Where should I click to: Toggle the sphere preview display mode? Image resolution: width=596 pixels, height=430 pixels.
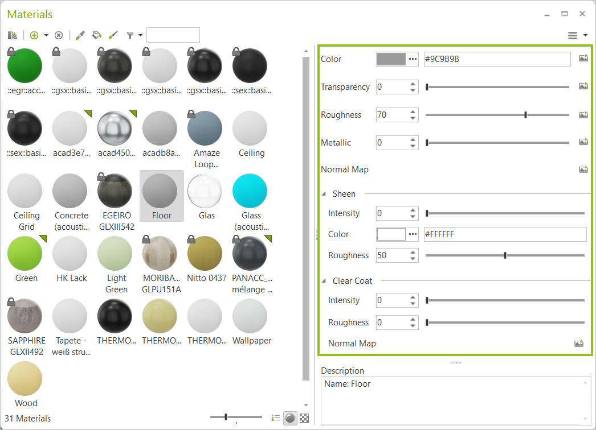[290, 417]
